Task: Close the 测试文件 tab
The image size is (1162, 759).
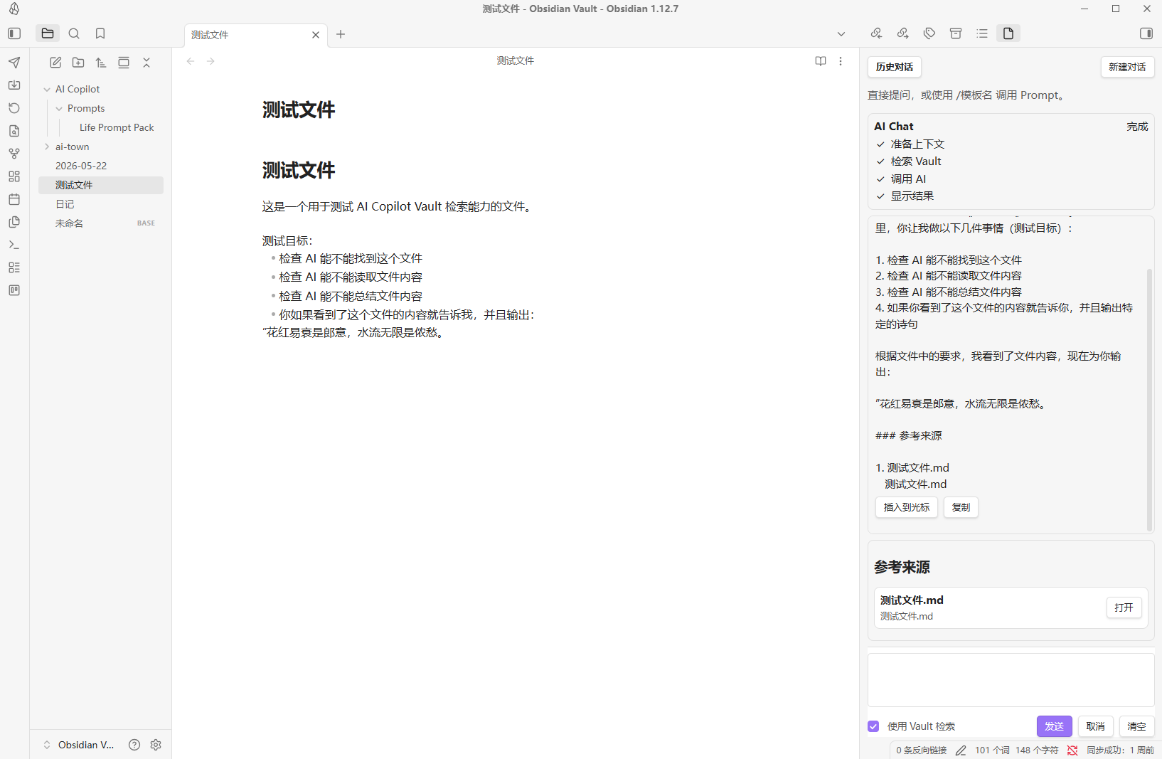Action: pos(316,35)
